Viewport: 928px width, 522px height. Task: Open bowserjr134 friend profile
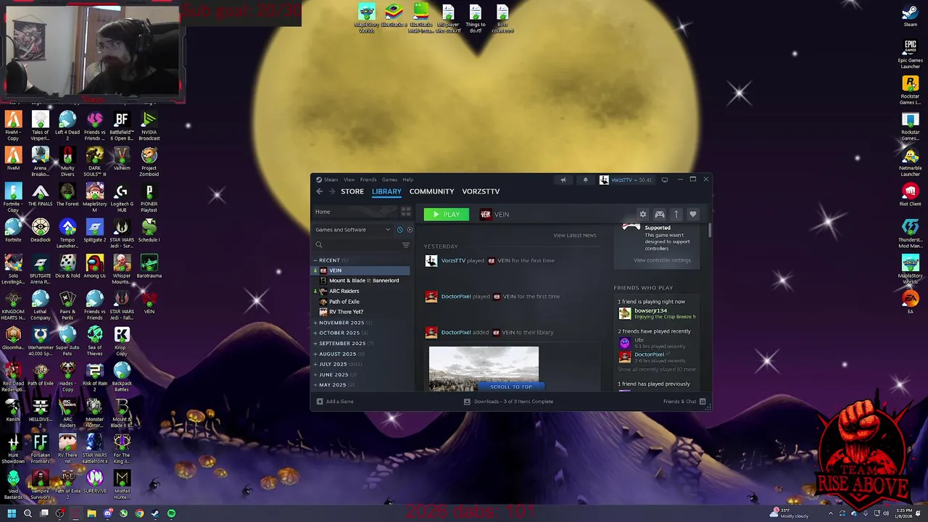point(650,310)
